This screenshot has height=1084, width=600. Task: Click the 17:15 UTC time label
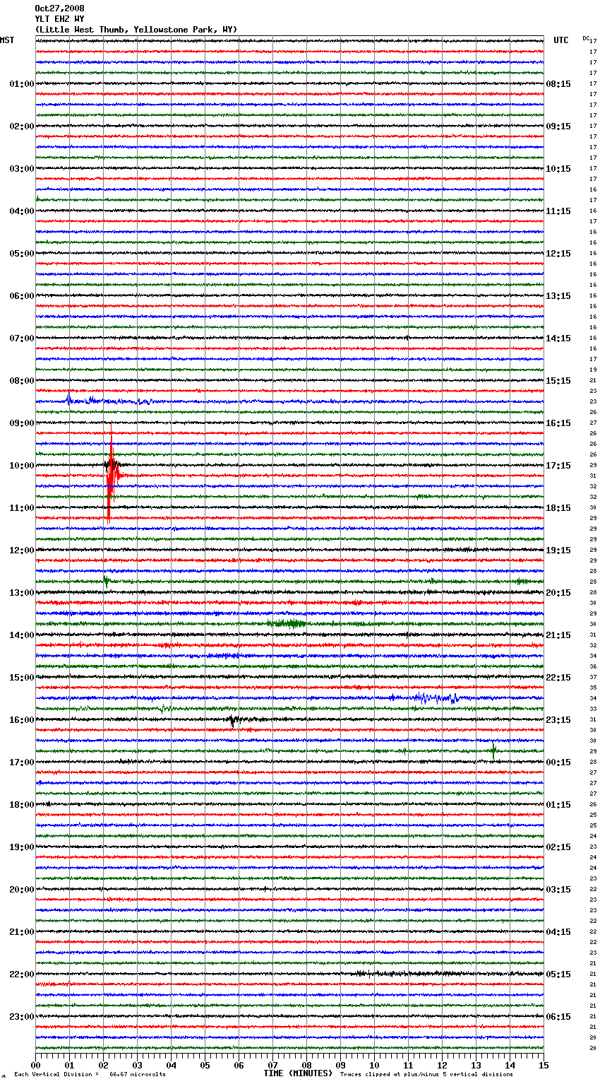tap(558, 466)
